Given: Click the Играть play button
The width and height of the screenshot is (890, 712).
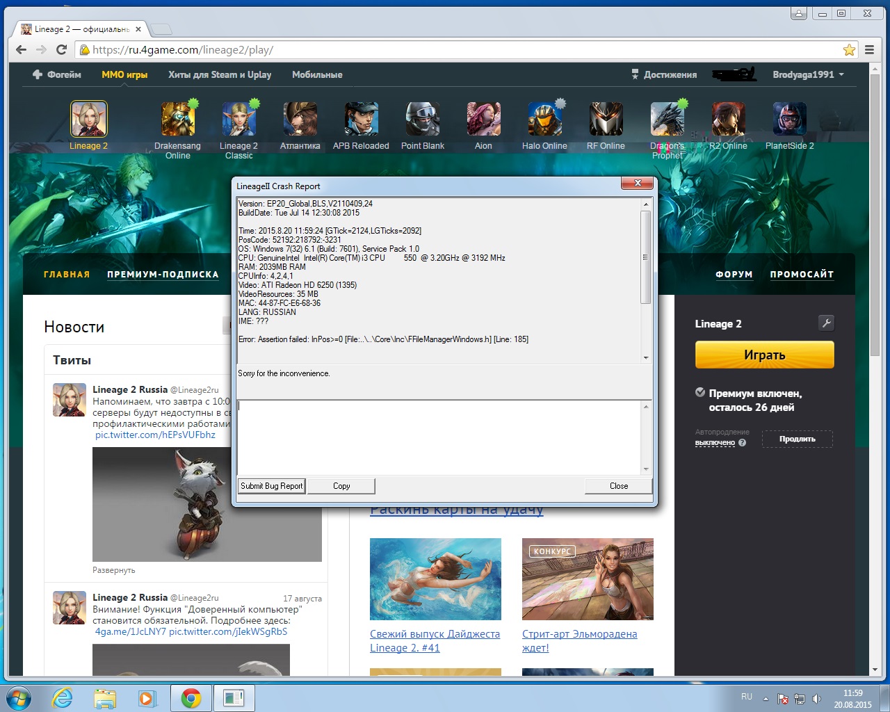Looking at the screenshot, I should (x=765, y=355).
